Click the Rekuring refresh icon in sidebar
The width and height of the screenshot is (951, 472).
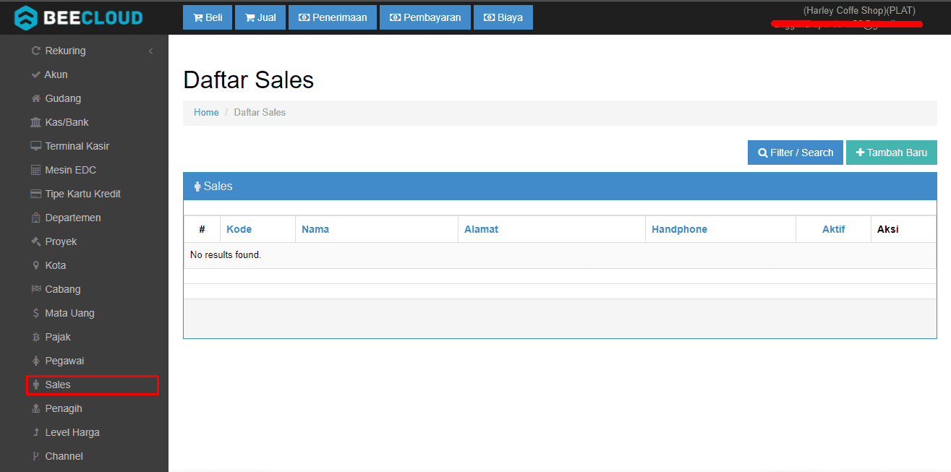coord(36,51)
